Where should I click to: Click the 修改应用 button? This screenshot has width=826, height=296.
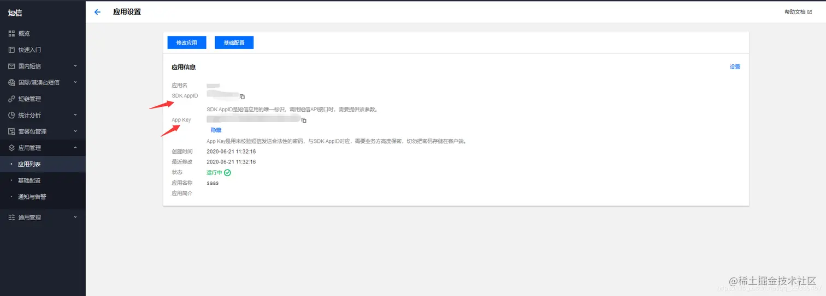186,43
